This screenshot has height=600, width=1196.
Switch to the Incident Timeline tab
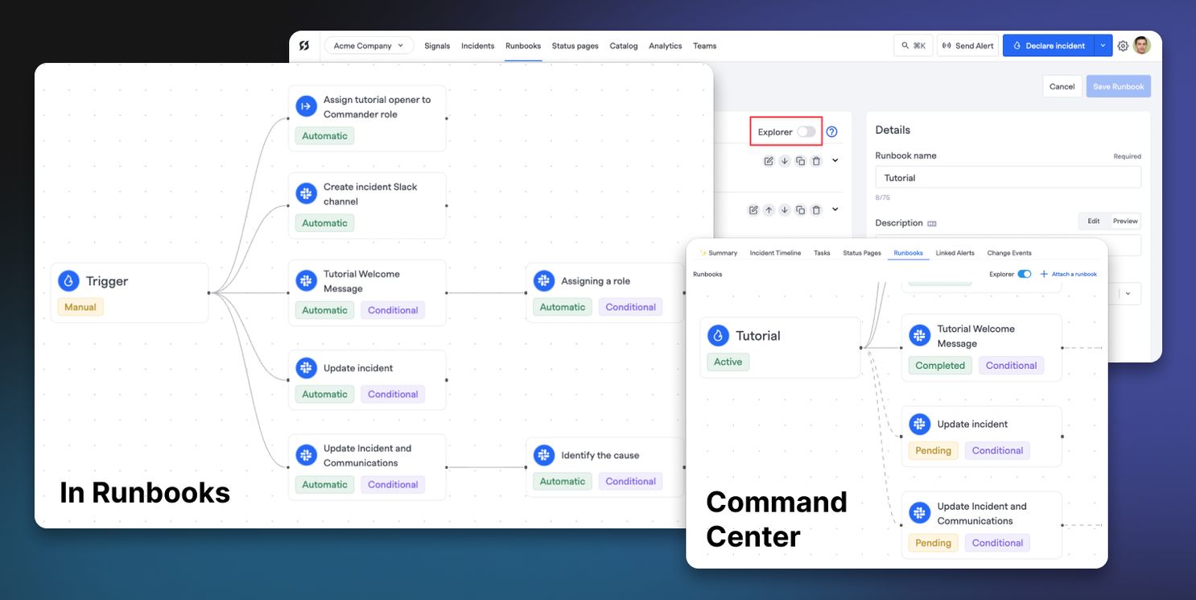pyautogui.click(x=775, y=253)
